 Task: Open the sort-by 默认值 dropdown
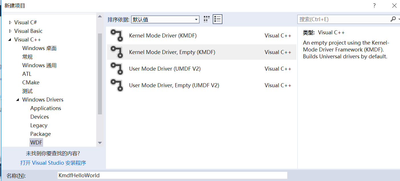click(x=165, y=19)
